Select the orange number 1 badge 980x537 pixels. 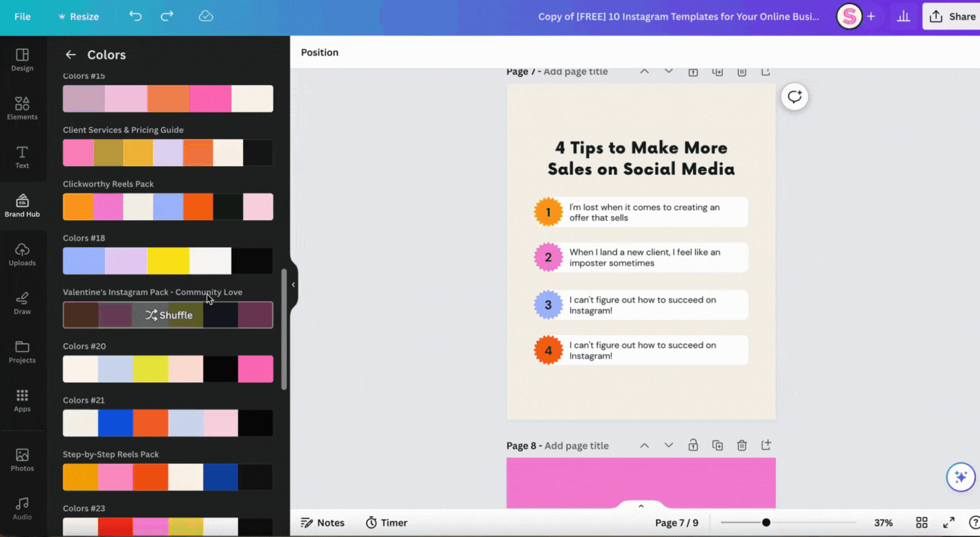pyautogui.click(x=549, y=212)
